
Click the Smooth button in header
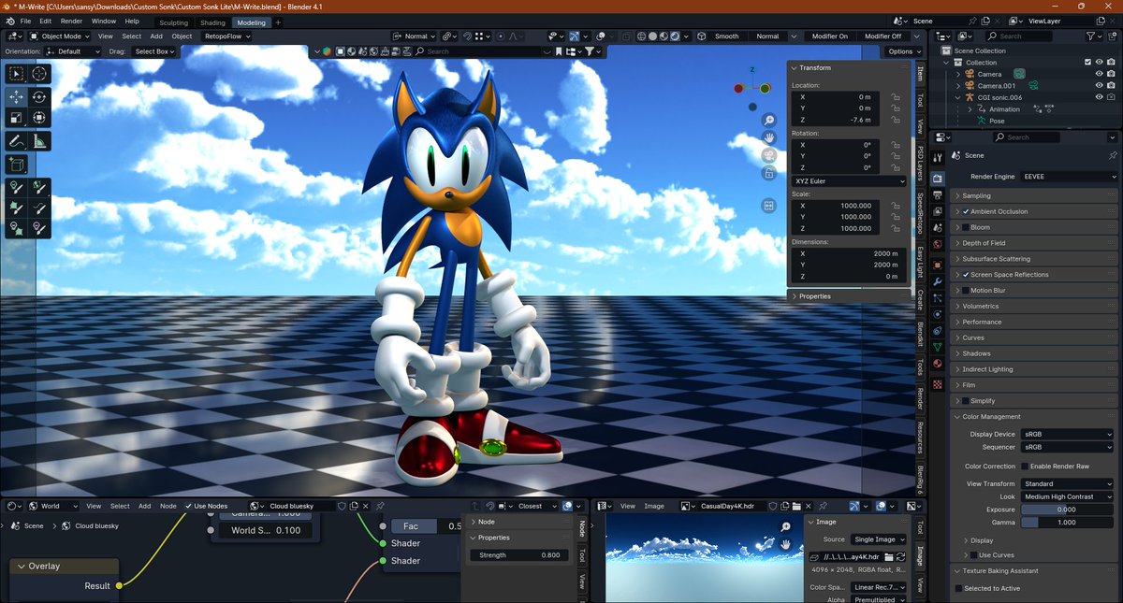pos(726,36)
